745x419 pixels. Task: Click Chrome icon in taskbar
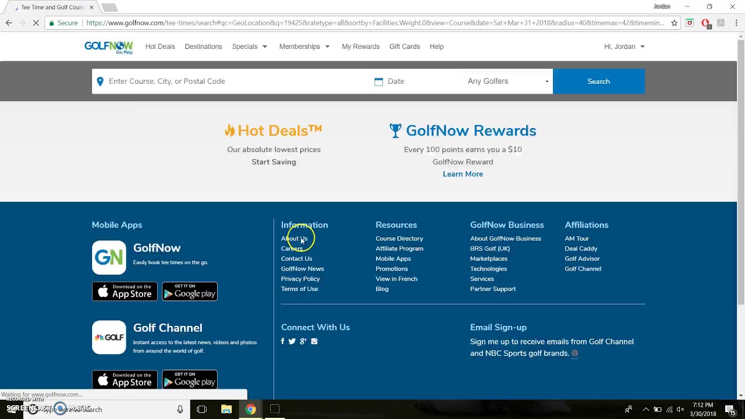(x=250, y=409)
